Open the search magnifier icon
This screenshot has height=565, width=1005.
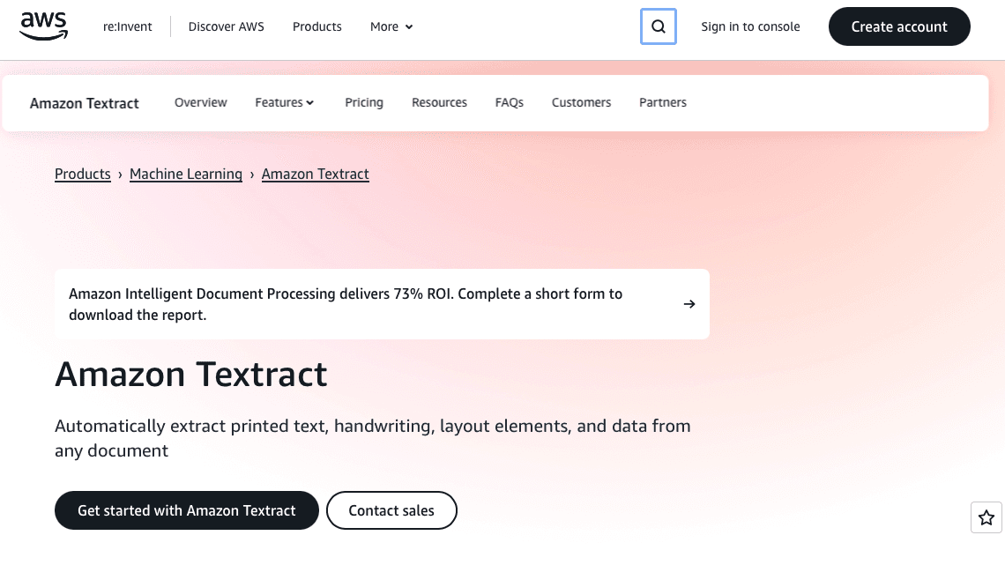tap(659, 26)
